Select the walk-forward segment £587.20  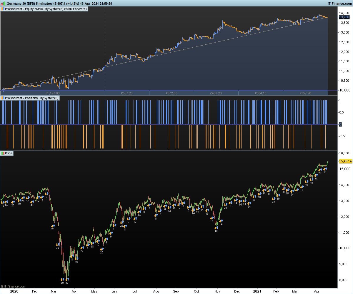(x=127, y=93)
